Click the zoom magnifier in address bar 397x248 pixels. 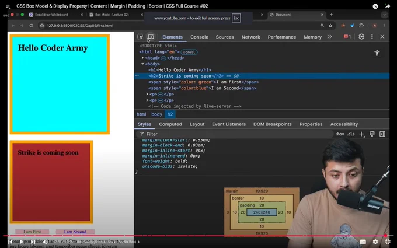point(322,26)
